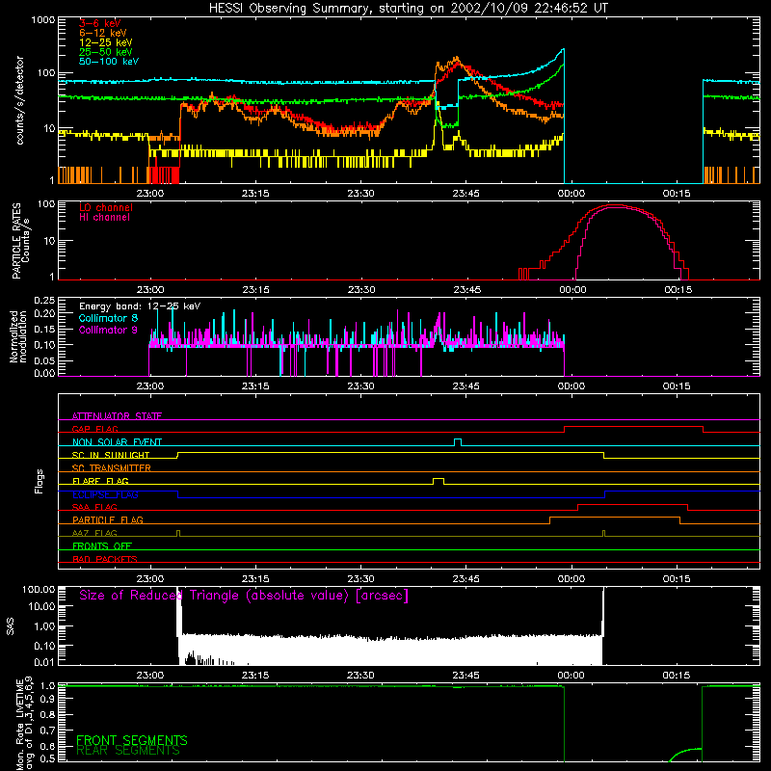Select the NON SOLAR EVENT flag label
Screen dimensions: 771x771
[117, 442]
